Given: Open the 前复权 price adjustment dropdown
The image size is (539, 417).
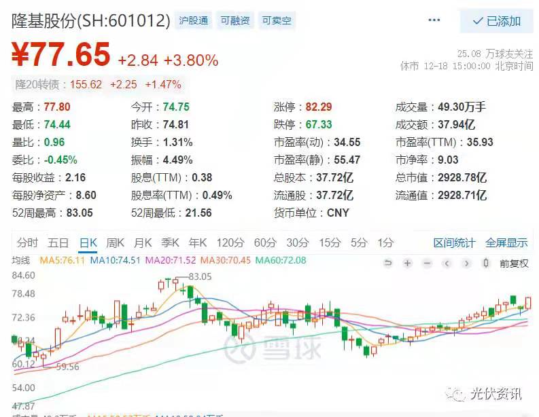Looking at the screenshot, I should point(514,264).
